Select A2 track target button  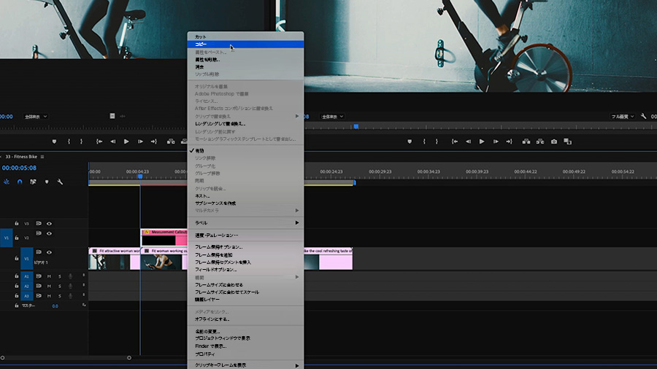26,286
